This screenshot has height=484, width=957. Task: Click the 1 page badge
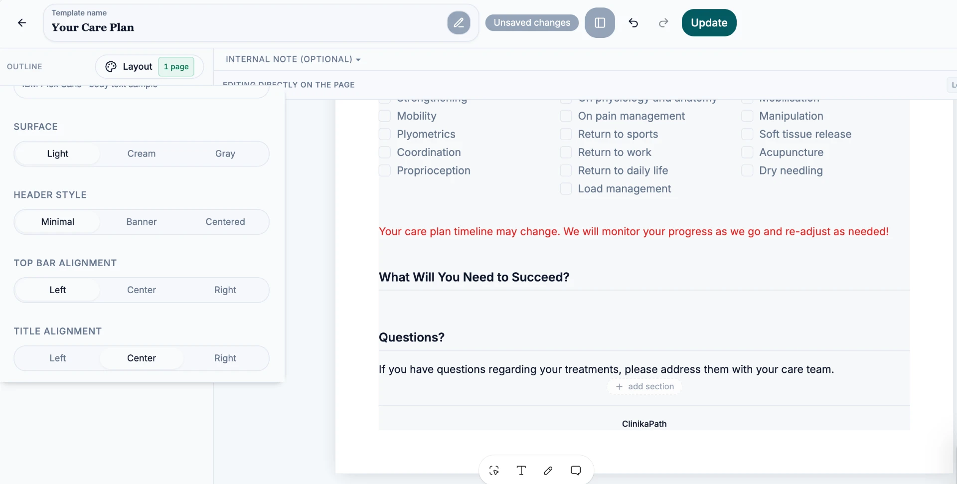click(176, 67)
